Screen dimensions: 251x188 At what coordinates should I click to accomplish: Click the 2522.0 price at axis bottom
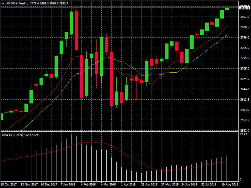click(244, 130)
